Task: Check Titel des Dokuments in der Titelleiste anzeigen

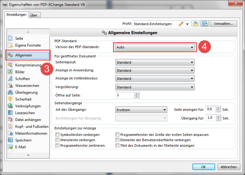Action: pos(117,145)
